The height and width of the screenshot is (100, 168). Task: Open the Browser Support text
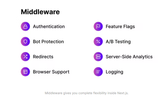pos(51,72)
